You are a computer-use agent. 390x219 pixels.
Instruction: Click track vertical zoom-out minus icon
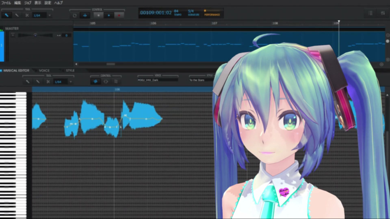point(388,35)
